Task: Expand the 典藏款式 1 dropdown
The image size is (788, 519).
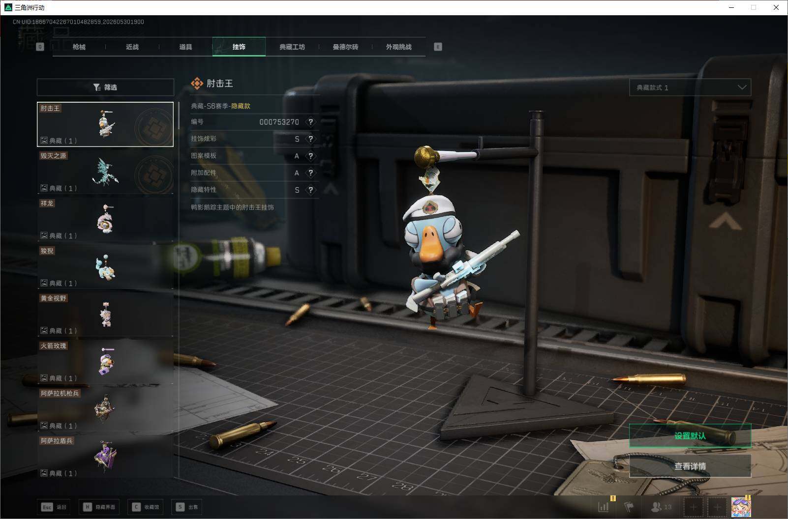Action: coord(690,87)
